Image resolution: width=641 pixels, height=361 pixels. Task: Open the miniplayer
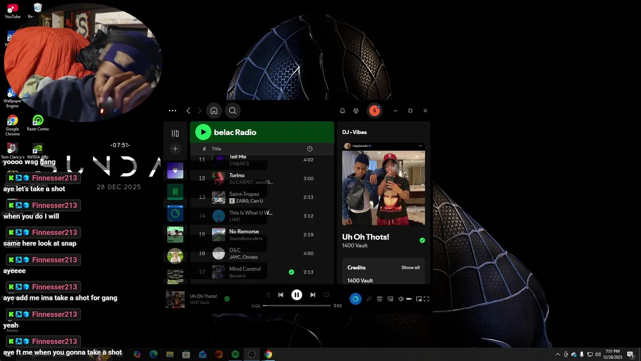419,299
